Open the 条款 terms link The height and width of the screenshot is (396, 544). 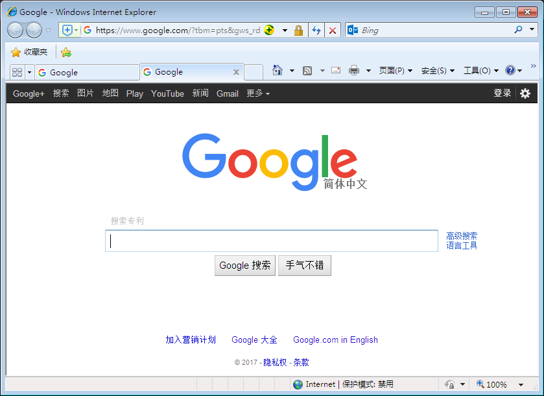[301, 362]
